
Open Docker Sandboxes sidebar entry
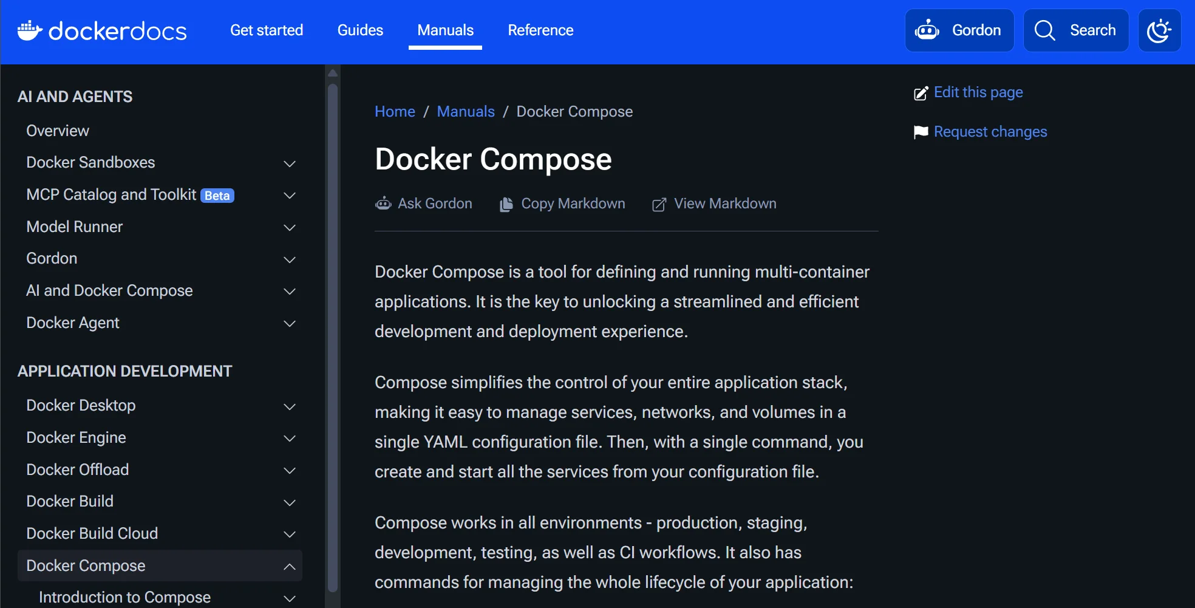[90, 162]
